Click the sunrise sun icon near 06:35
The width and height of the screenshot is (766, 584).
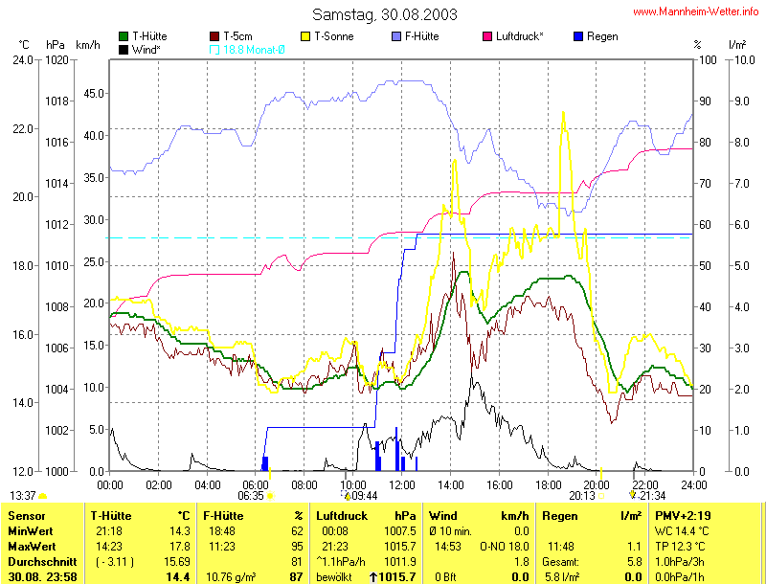271,496
